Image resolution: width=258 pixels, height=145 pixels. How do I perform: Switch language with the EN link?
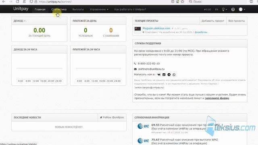216,10
